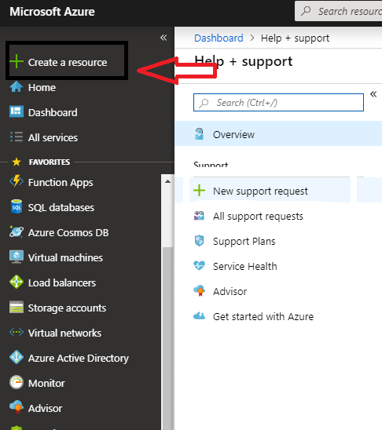
Task: Click the favorites list scrollbar thumb
Action: [x=167, y=338]
